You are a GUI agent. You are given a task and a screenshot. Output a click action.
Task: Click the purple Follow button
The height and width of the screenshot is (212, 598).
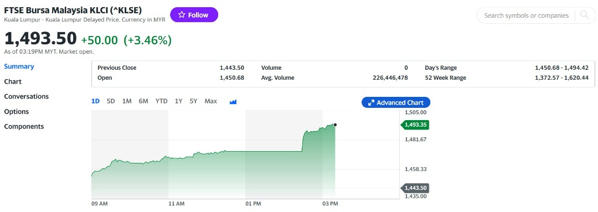pyautogui.click(x=194, y=15)
